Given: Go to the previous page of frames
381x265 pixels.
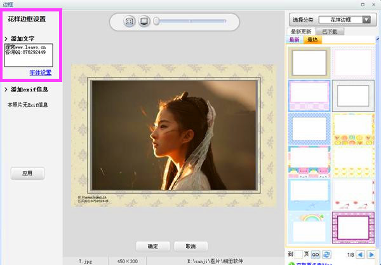Looking at the screenshot, I should [360, 255].
